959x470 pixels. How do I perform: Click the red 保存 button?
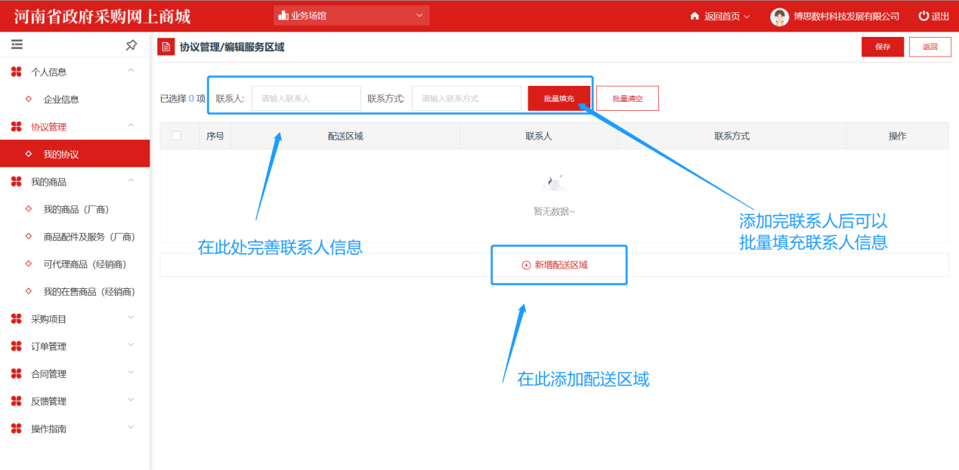[883, 47]
